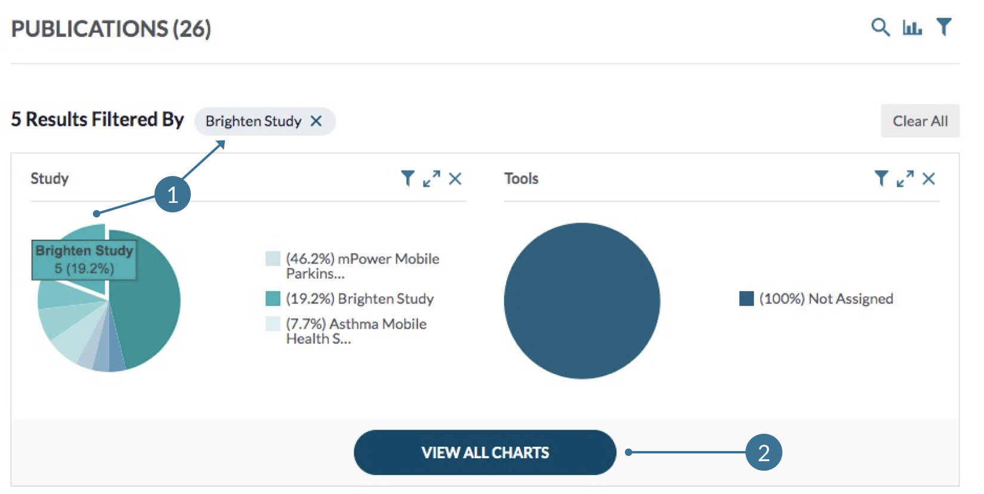Image resolution: width=984 pixels, height=494 pixels.
Task: Click the '(46.2%) mPower Mobile Parkins...' legend label
Action: 363,266
